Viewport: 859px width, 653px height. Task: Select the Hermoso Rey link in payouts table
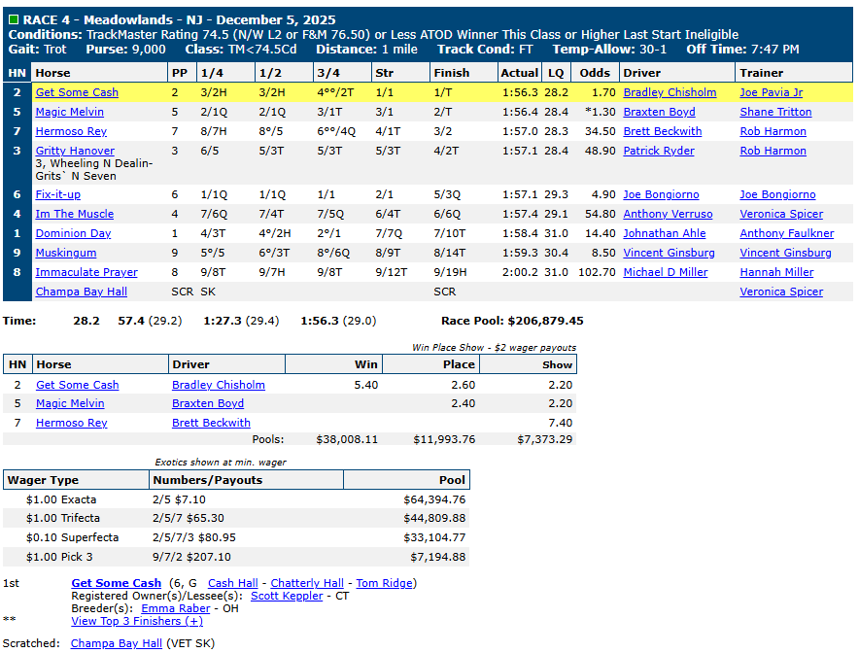click(71, 423)
